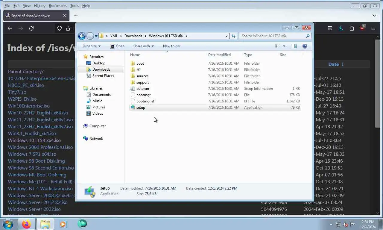Viewport: 383px width, 230px height.
Task: Open Firefox Help menu
Action: [86, 6]
